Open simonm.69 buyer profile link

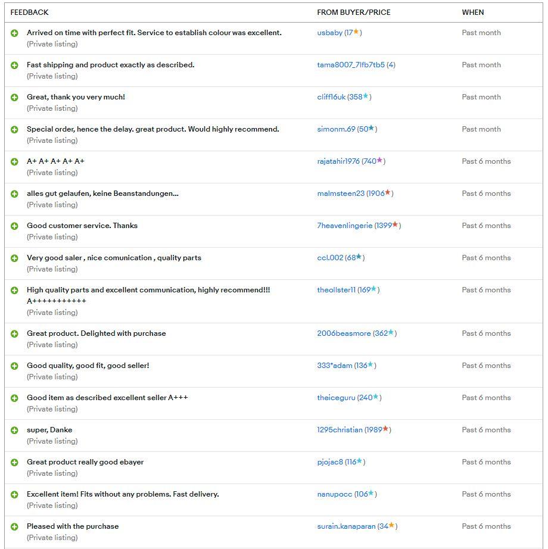click(x=336, y=129)
